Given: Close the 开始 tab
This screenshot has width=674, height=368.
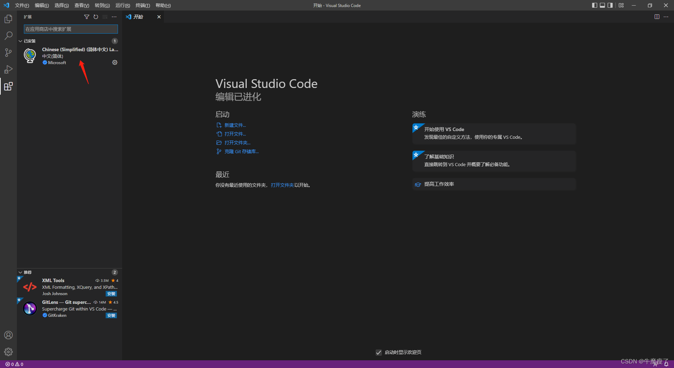Looking at the screenshot, I should pyautogui.click(x=159, y=17).
